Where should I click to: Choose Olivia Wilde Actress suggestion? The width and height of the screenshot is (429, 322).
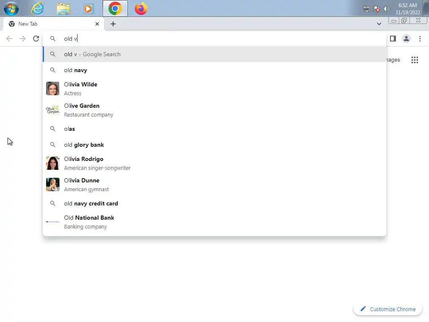(x=214, y=88)
